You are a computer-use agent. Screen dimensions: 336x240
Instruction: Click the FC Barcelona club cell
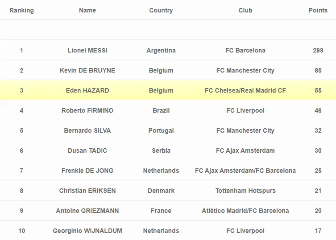(x=245, y=50)
